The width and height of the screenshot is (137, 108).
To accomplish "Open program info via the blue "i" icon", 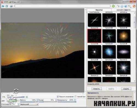I will click(122, 6).
